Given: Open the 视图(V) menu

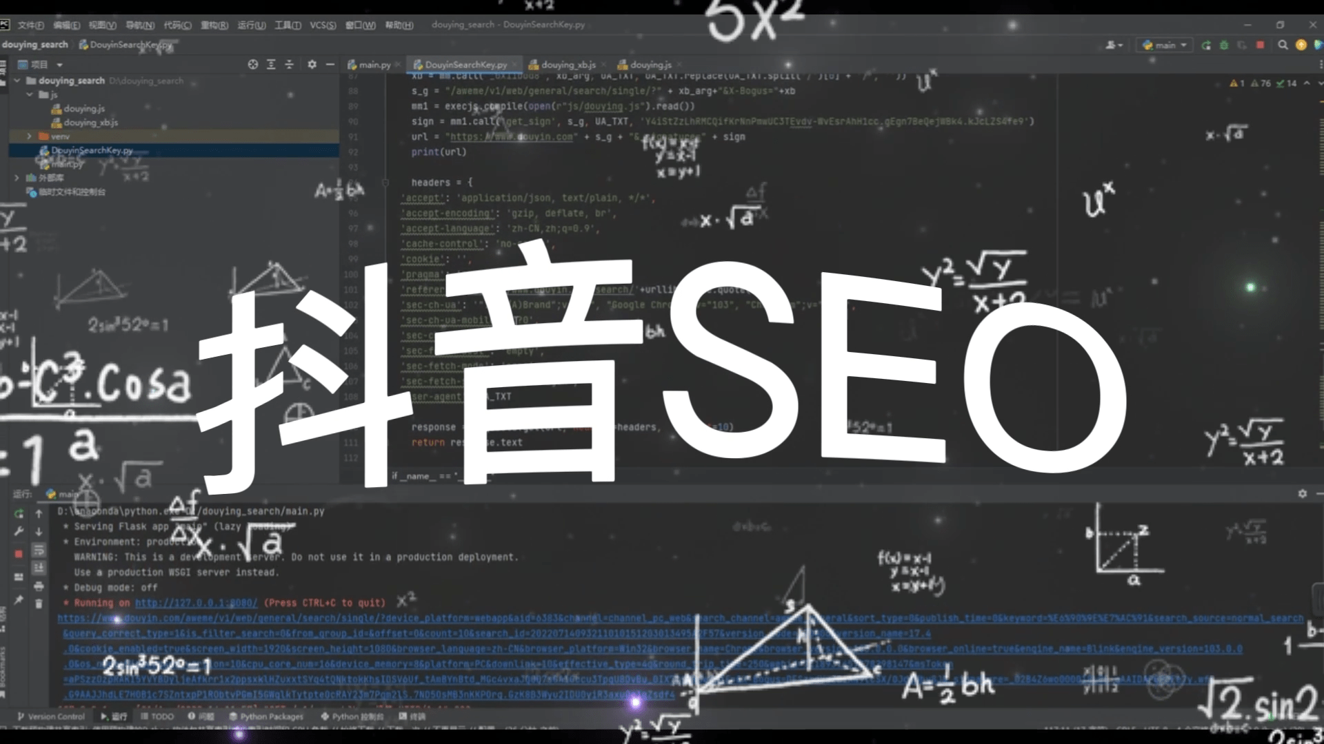Looking at the screenshot, I should pos(103,25).
